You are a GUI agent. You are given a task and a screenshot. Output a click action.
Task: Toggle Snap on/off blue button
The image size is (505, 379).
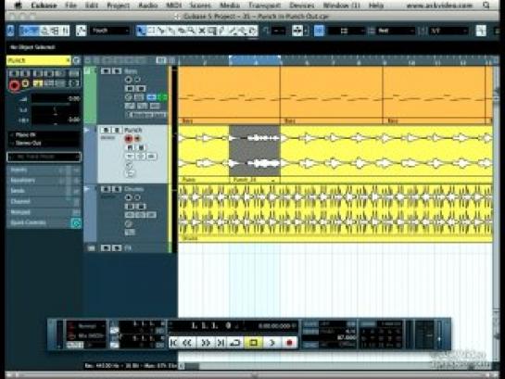(x=319, y=31)
